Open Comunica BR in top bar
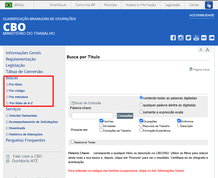218x178 pixels. pyautogui.click(x=85, y=5)
